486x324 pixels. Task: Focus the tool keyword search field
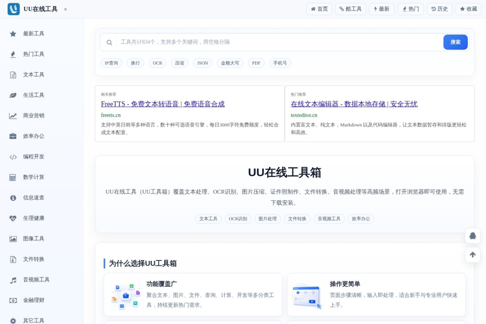279,42
